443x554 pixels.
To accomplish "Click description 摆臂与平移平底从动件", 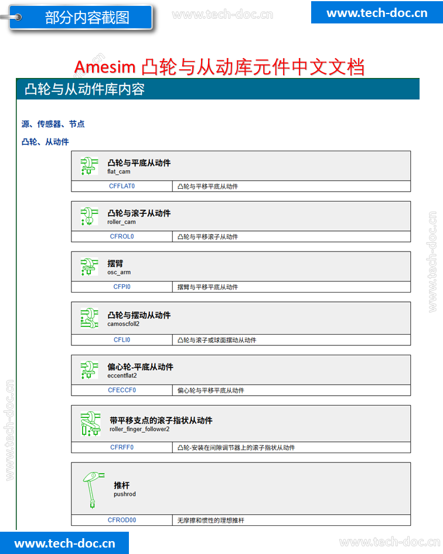I will [207, 287].
